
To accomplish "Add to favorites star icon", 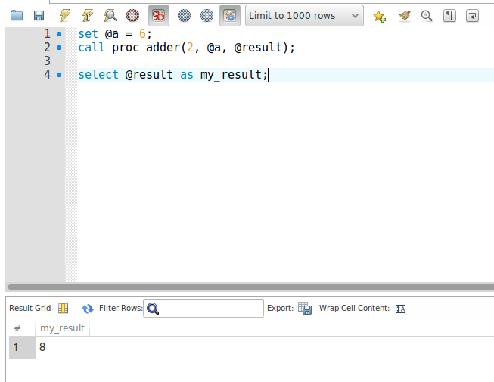I will coord(379,16).
